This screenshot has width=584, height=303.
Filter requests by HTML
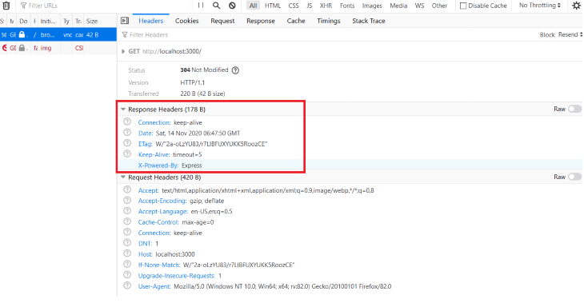click(273, 6)
